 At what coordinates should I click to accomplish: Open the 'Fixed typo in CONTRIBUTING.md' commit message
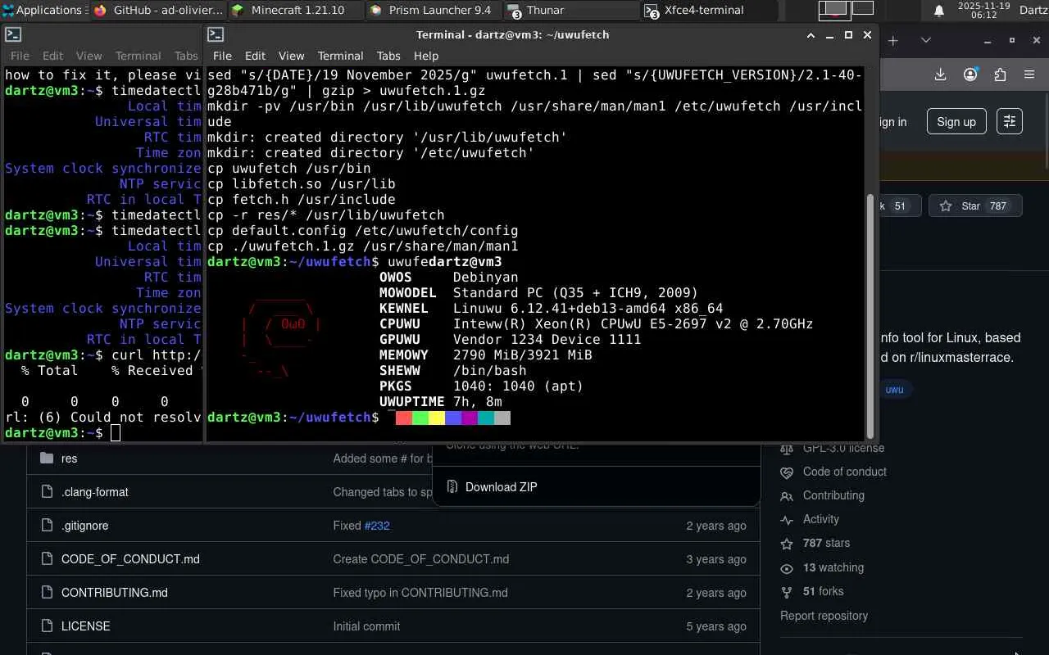[420, 593]
